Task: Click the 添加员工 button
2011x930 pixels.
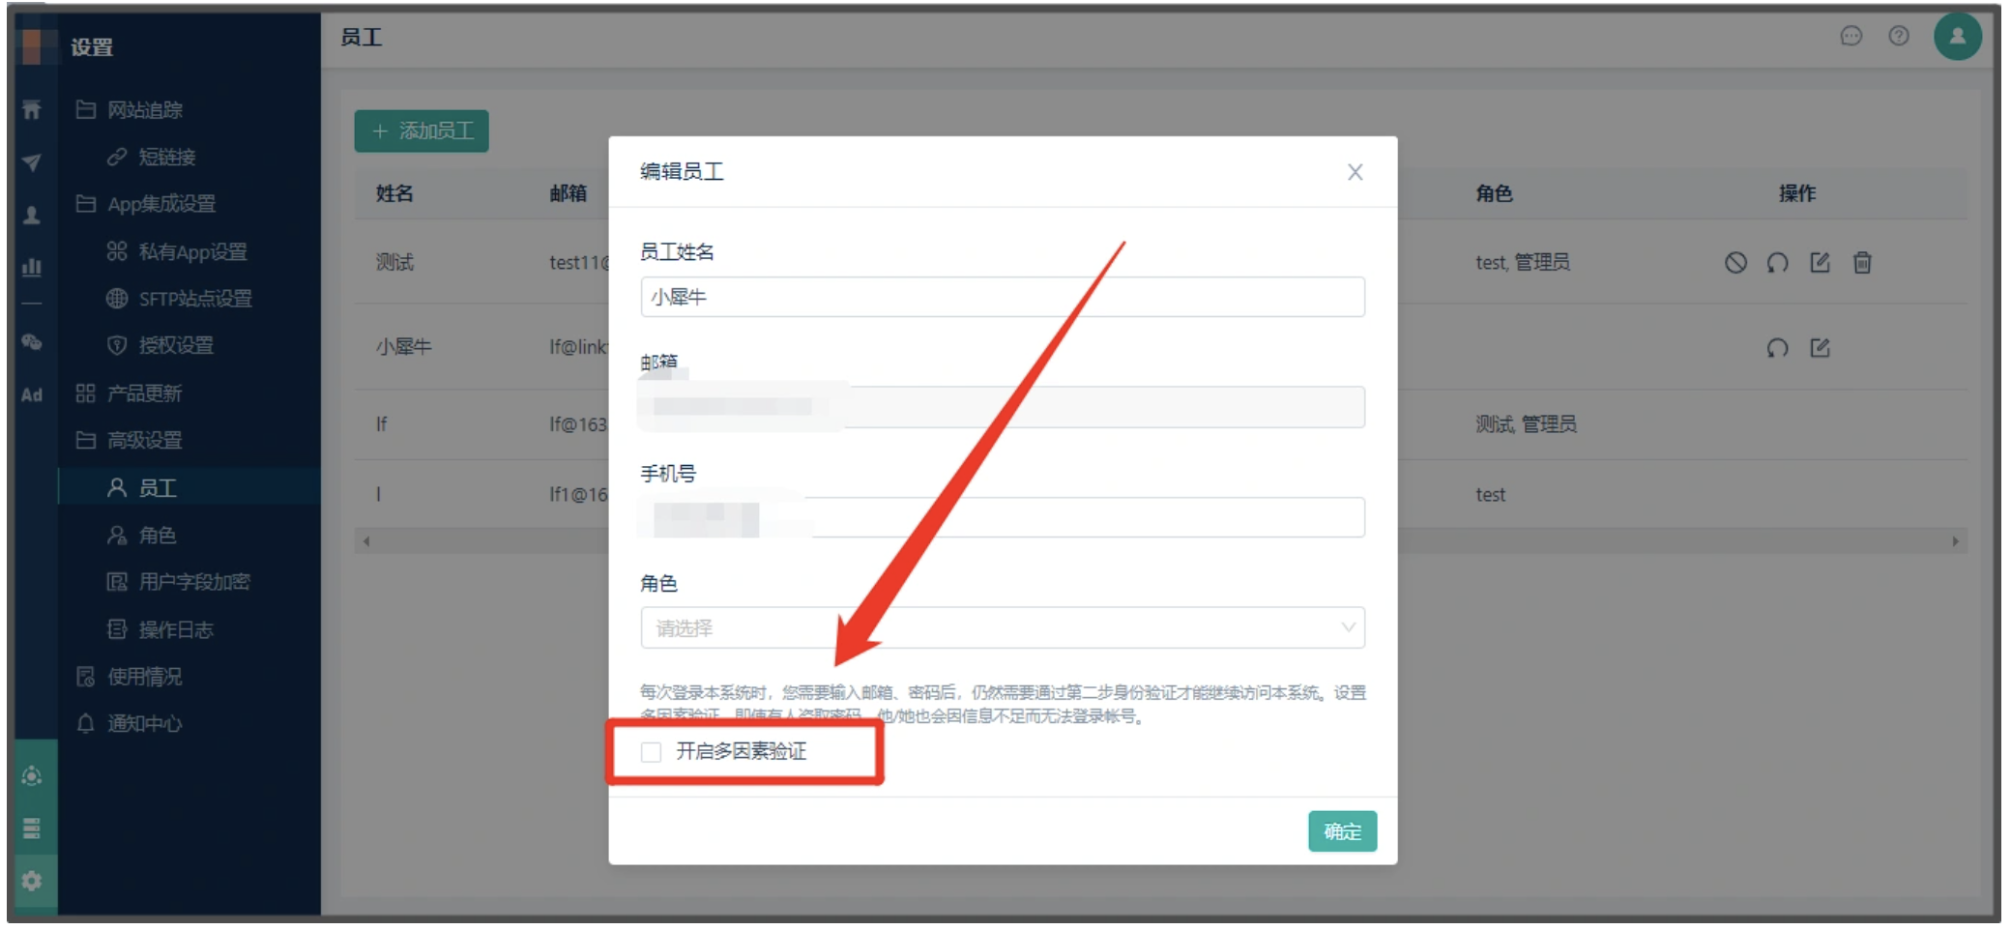Action: coord(422,131)
